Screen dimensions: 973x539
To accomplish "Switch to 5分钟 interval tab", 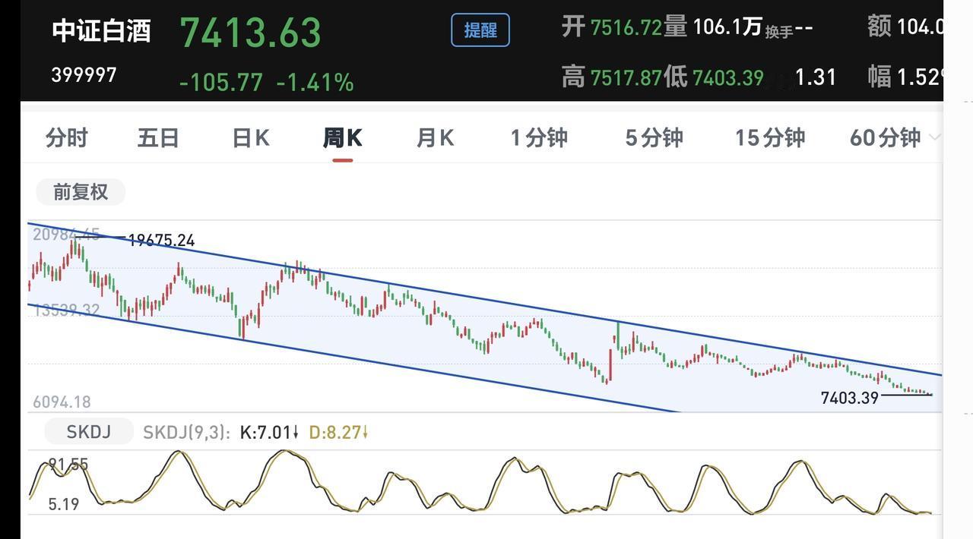I will pyautogui.click(x=654, y=138).
